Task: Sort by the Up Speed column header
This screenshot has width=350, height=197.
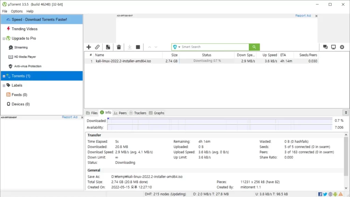Action: point(268,55)
